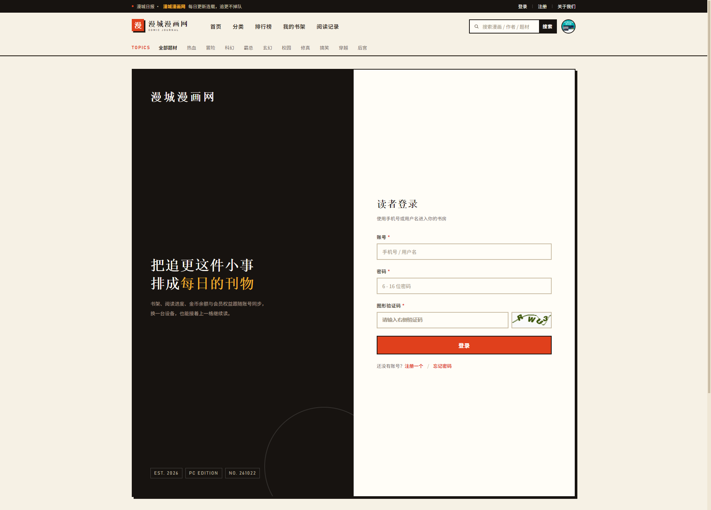Screen dimensions: 711x510
Task: Click 注册 in the top bar
Action: point(542,7)
